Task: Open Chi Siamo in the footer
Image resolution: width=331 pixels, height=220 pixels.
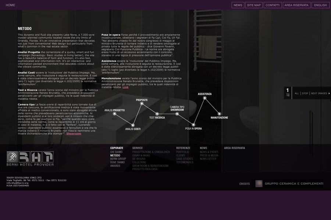Action: pos(116,152)
